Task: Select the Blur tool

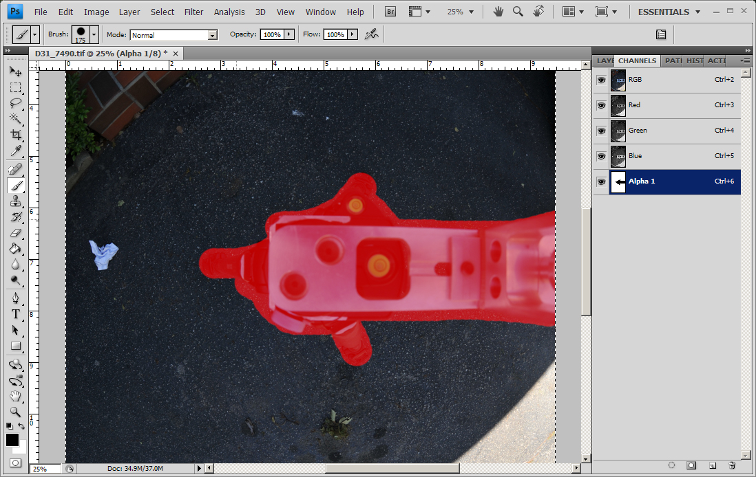Action: pyautogui.click(x=15, y=265)
